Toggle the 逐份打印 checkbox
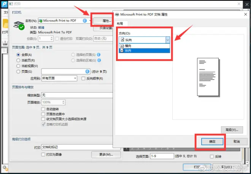Screen dimensions: 251x174 tap(57, 38)
